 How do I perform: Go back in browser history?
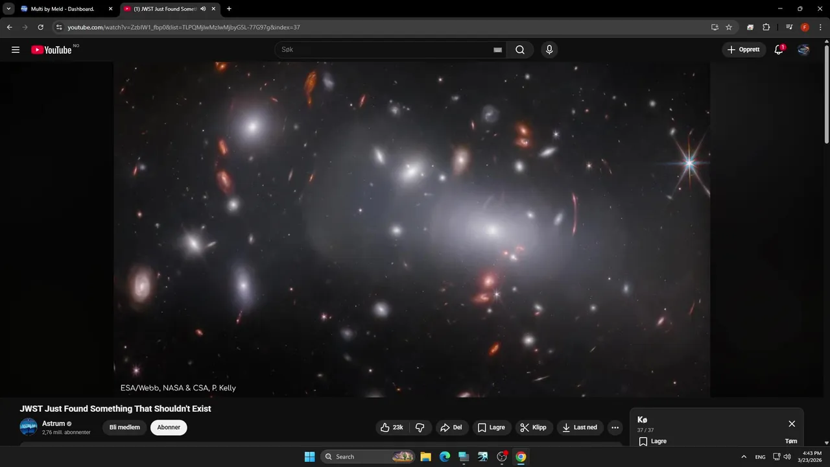(x=10, y=27)
